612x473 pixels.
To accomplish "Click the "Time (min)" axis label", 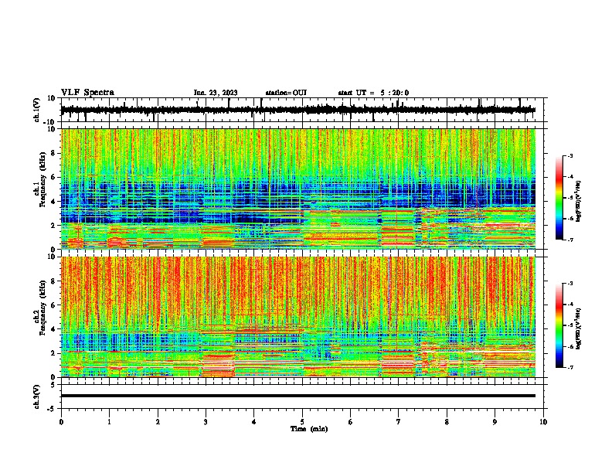I will tap(309, 429).
